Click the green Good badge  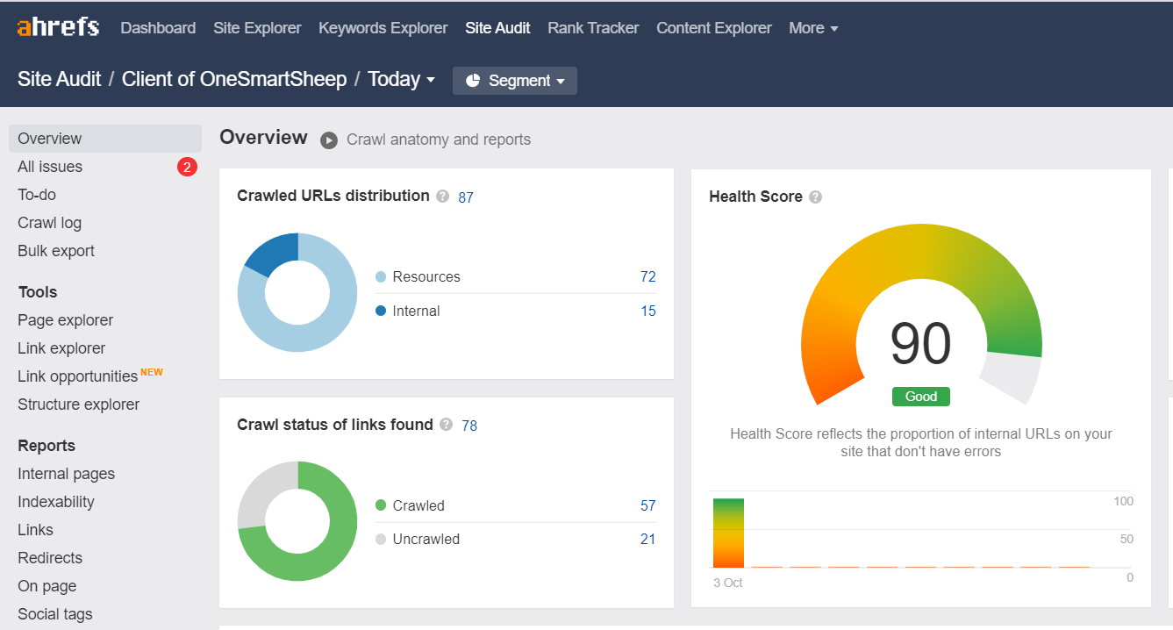click(x=921, y=397)
